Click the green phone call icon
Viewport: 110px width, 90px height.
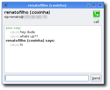coord(96,14)
